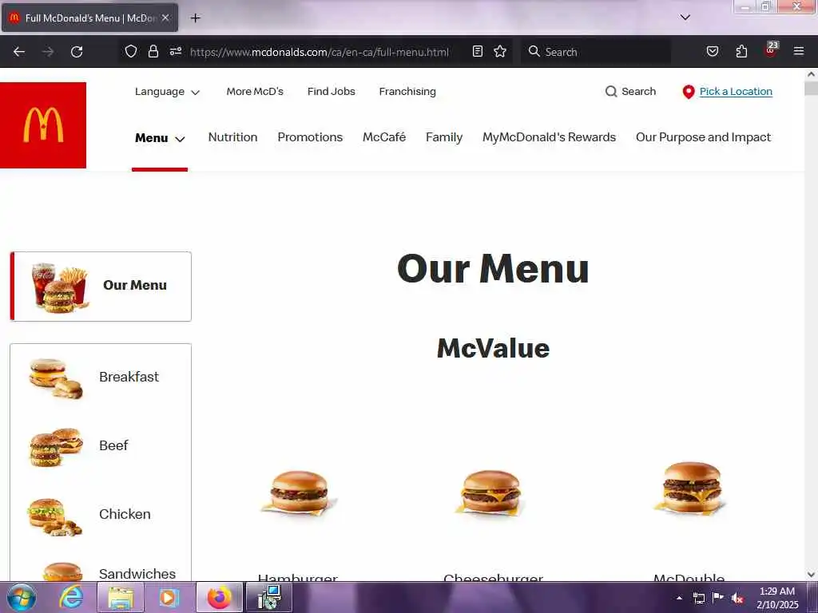Image resolution: width=818 pixels, height=613 pixels.
Task: Click the Pick a Location link
Action: click(x=736, y=91)
